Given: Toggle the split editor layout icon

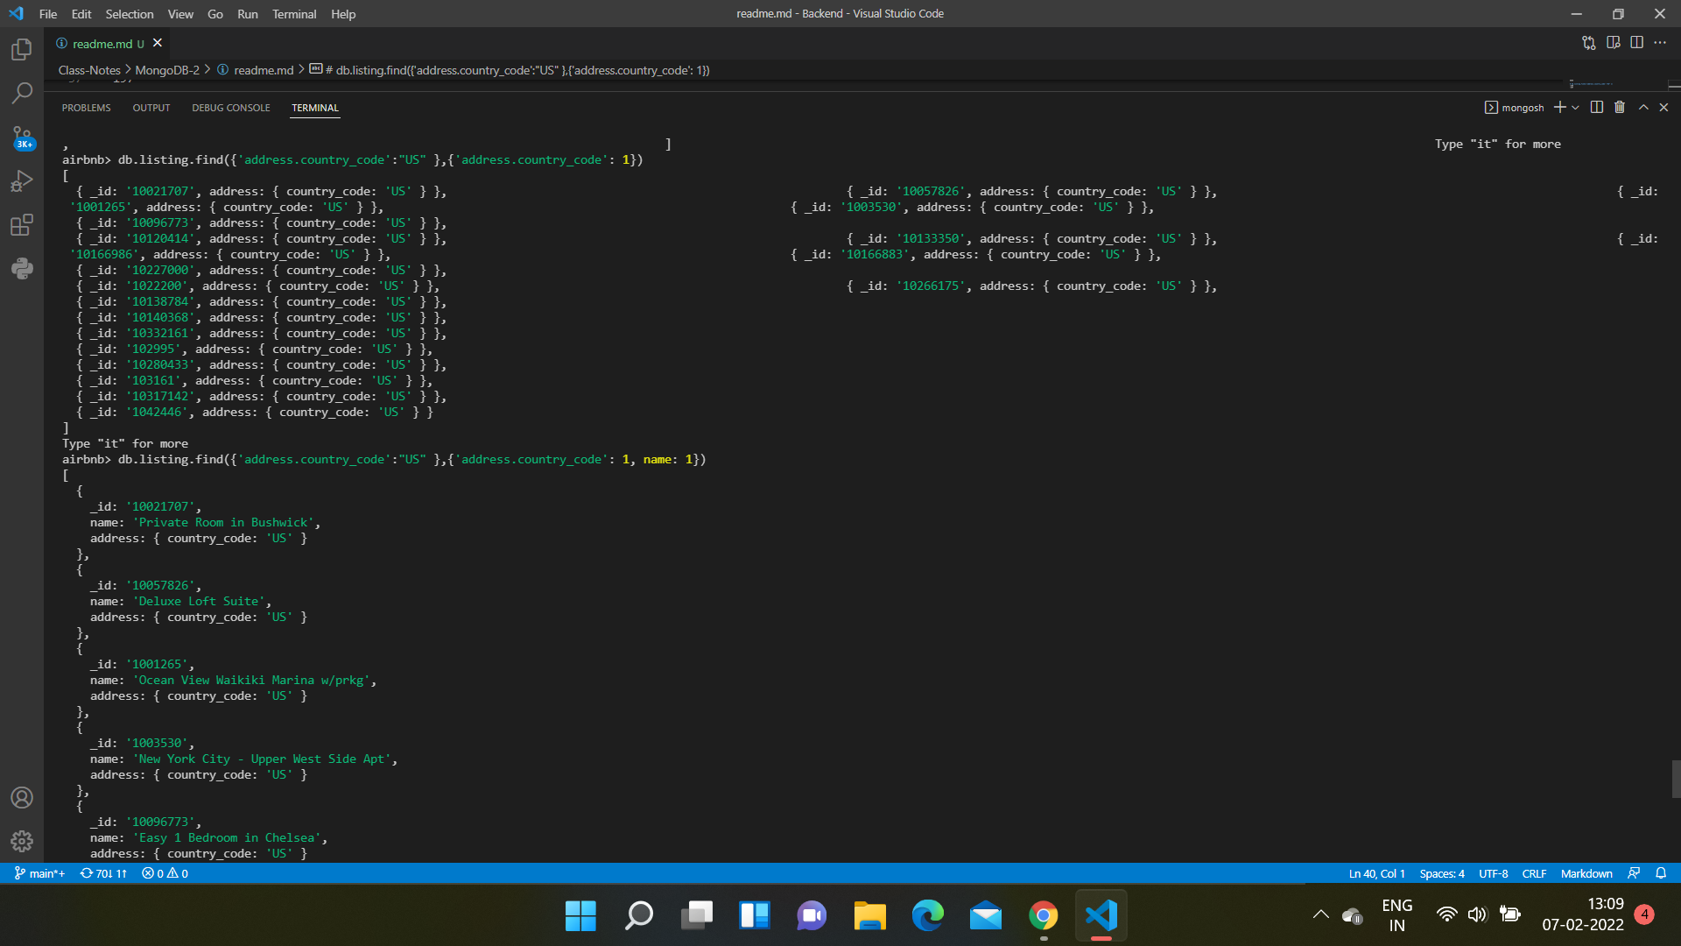Looking at the screenshot, I should [x=1638, y=42].
